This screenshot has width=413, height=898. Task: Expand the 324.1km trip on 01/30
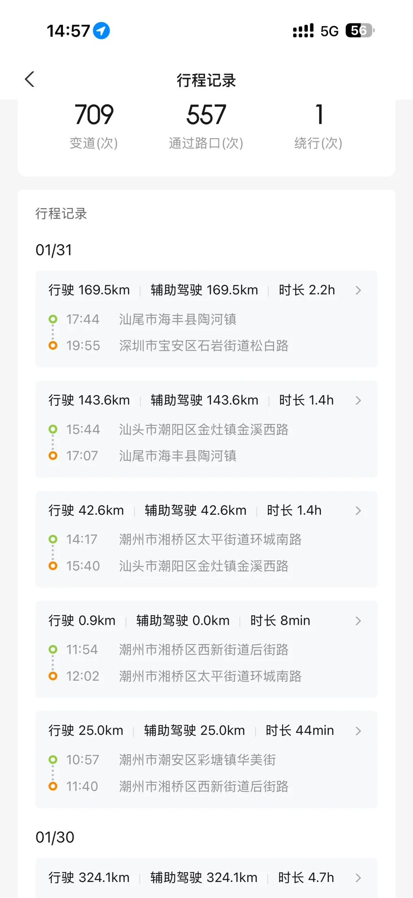click(358, 878)
